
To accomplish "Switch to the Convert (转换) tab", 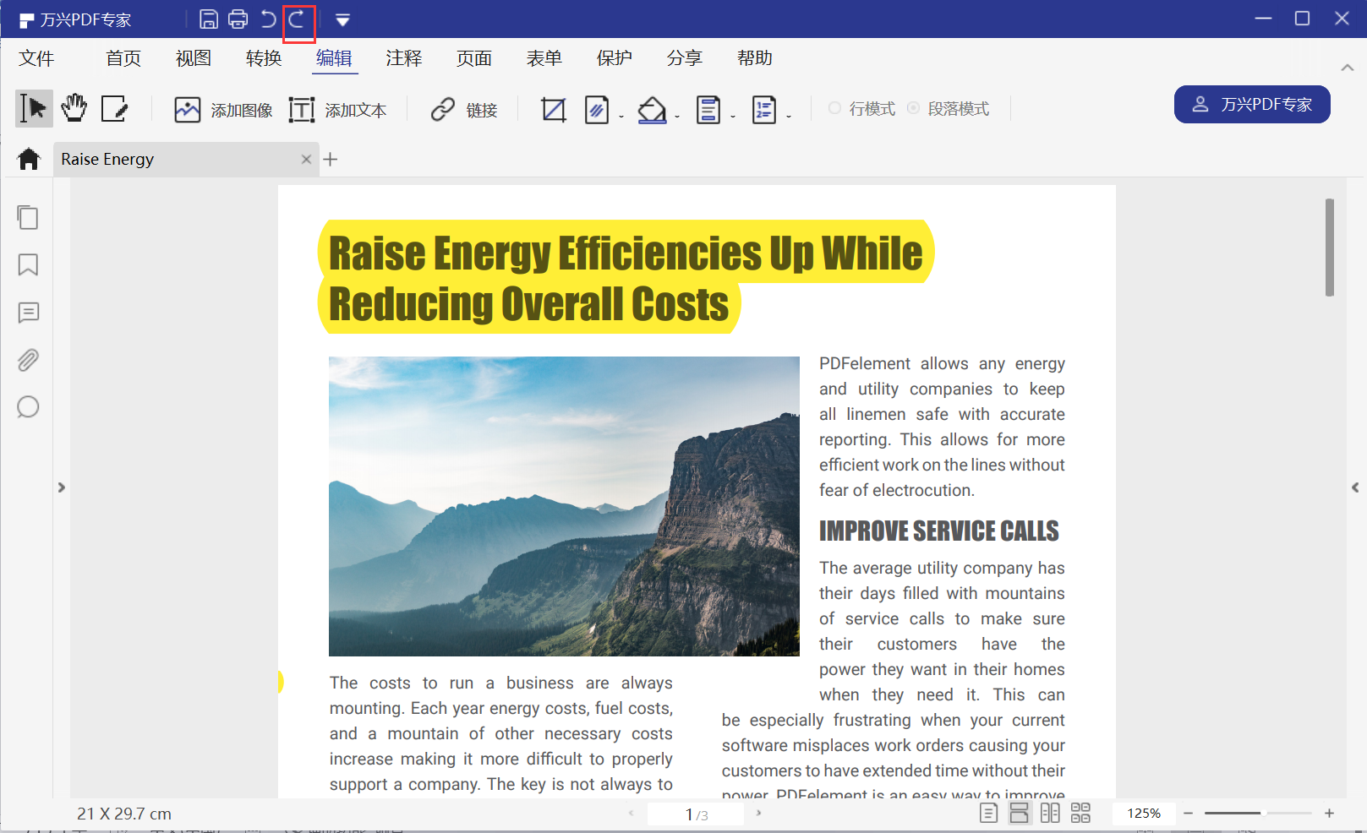I will (263, 58).
